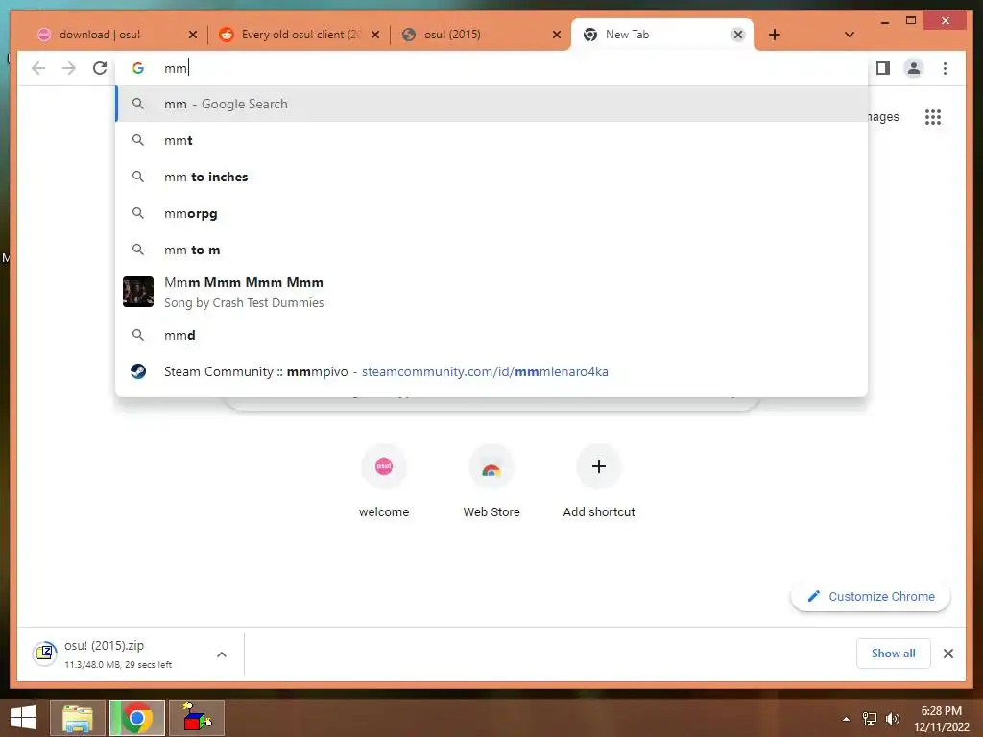Choose mm - Google Search suggestion
This screenshot has width=983, height=737.
(x=491, y=104)
